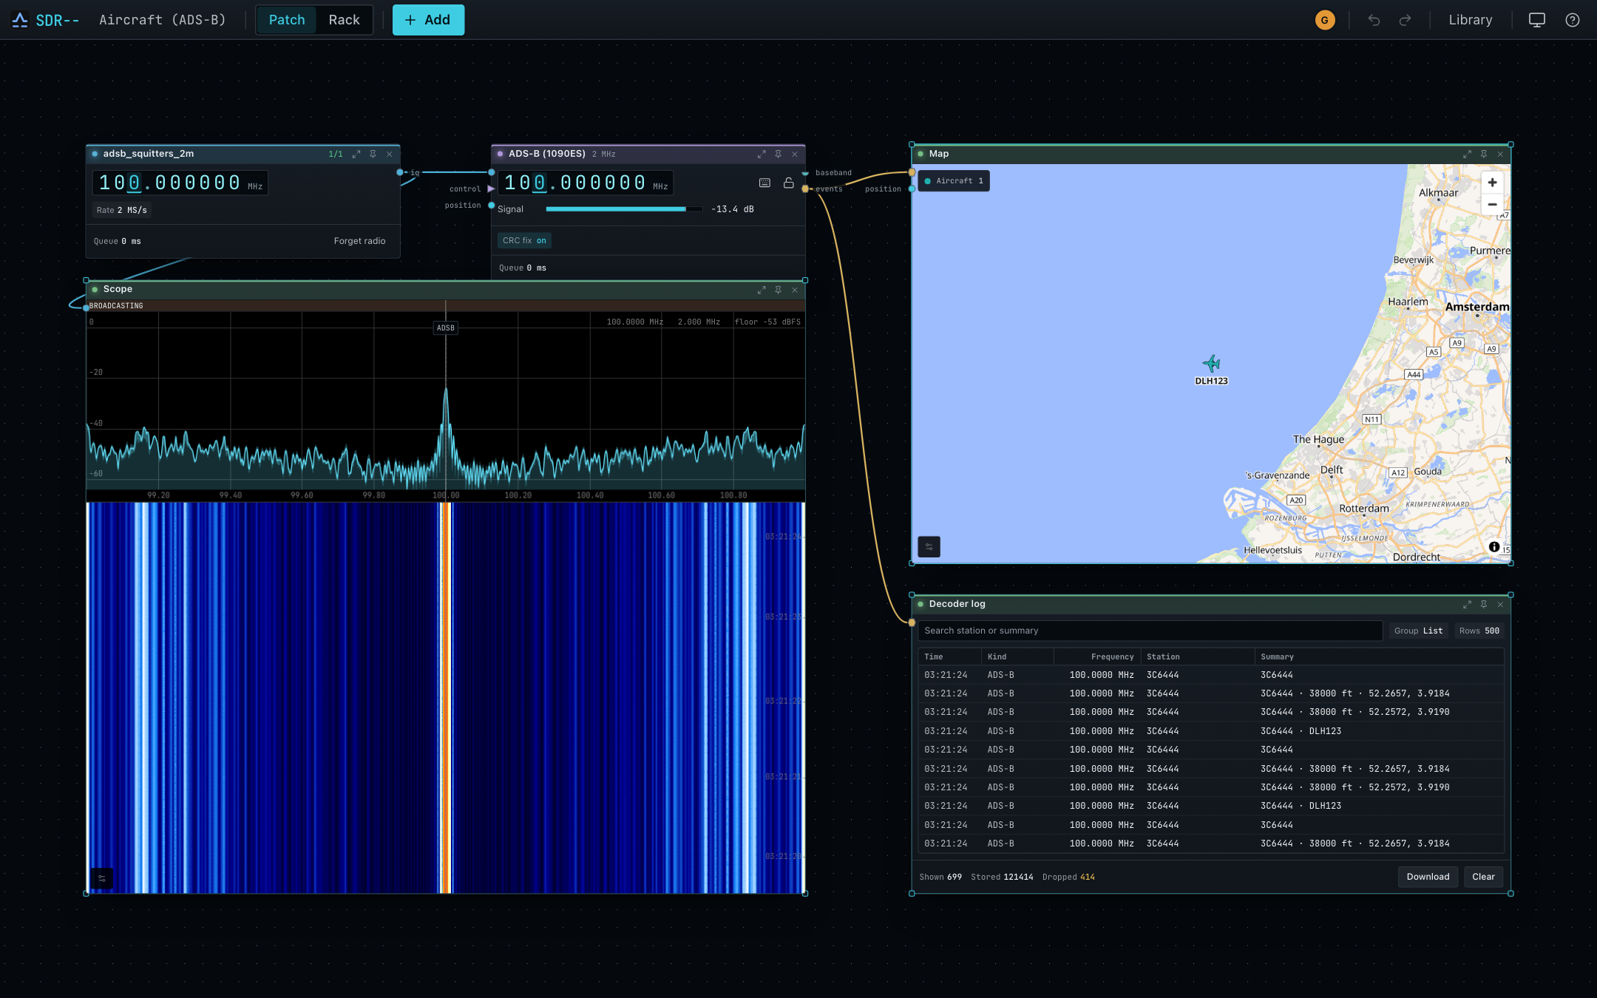Click Forget radio

[359, 241]
